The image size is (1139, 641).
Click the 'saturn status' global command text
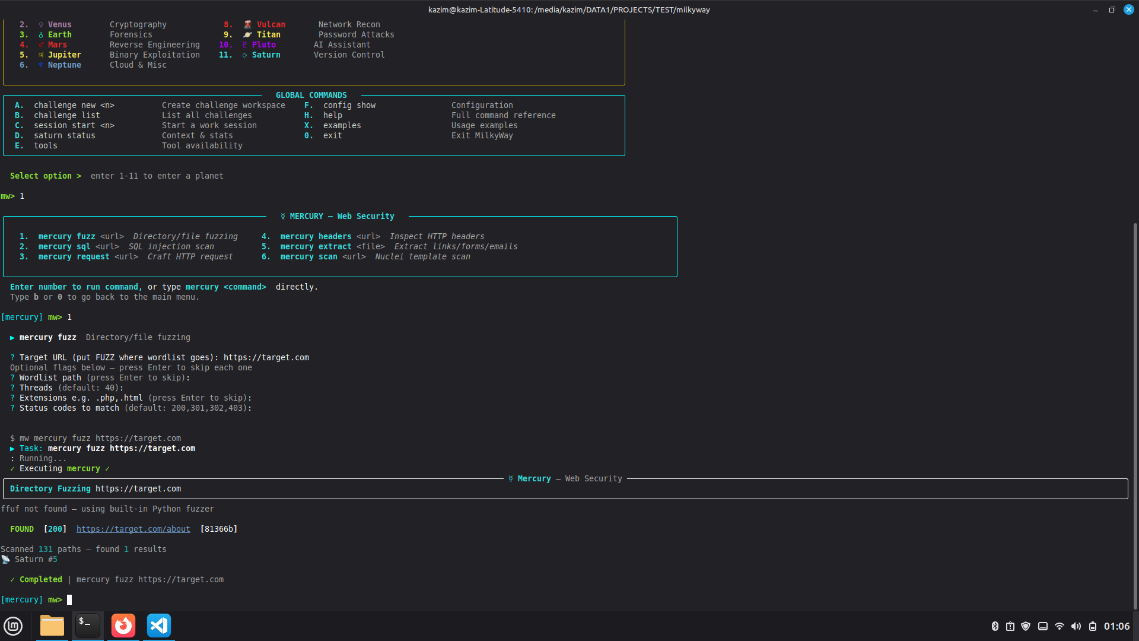pos(64,135)
